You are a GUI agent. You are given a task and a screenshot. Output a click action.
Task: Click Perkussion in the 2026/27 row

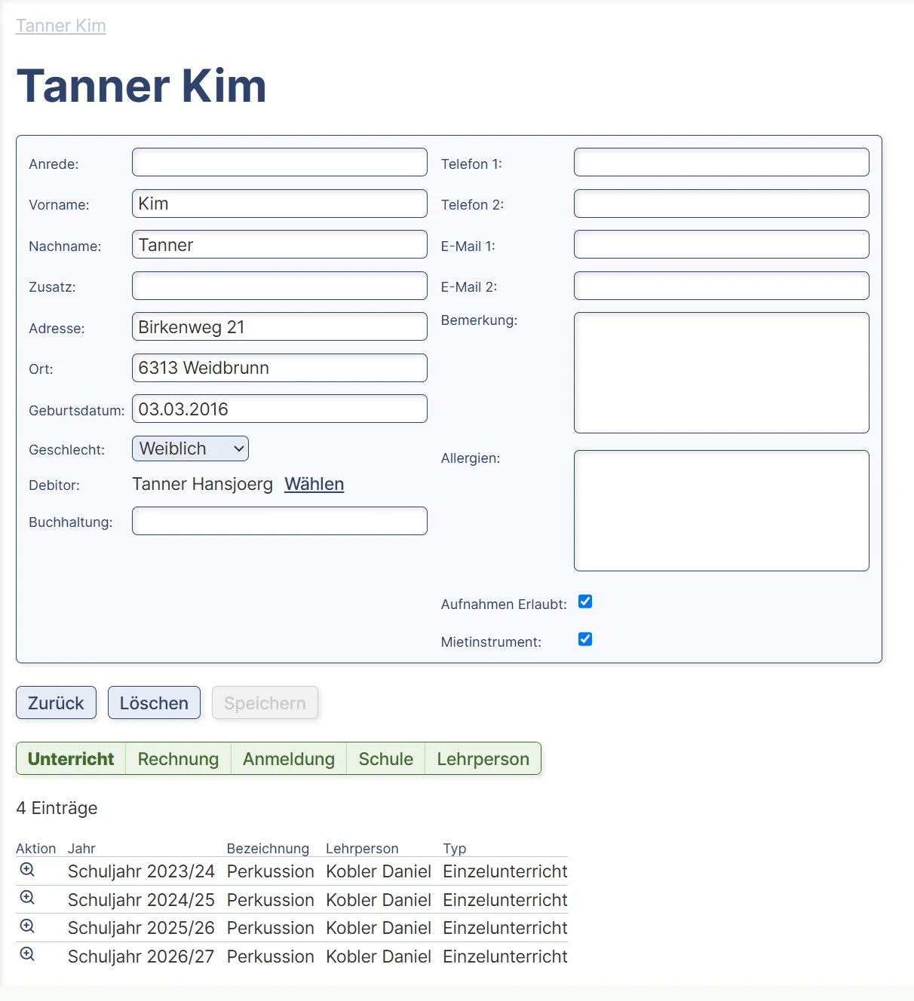click(x=271, y=957)
